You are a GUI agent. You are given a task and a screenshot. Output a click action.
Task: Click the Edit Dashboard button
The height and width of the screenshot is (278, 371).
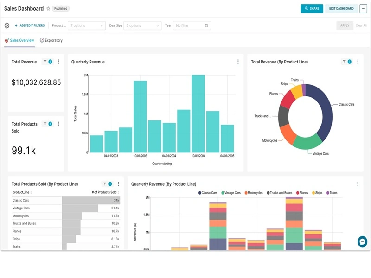click(341, 8)
